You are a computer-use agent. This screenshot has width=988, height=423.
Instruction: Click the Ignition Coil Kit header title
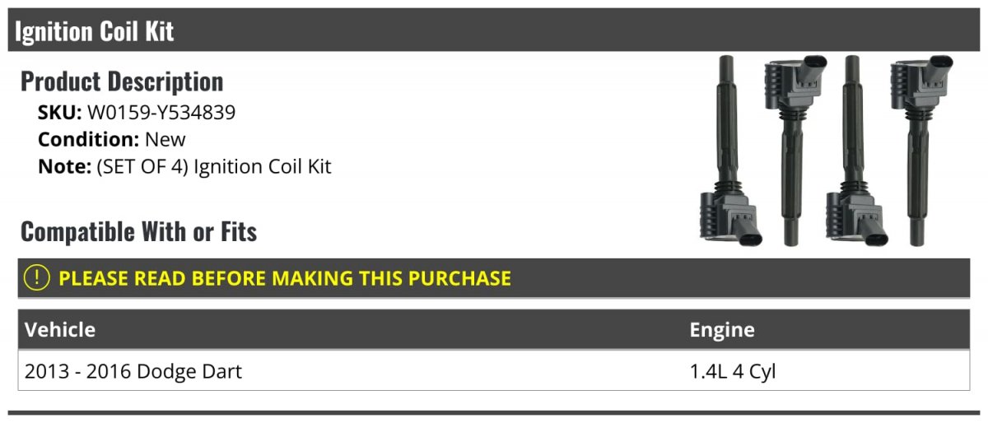(x=94, y=30)
